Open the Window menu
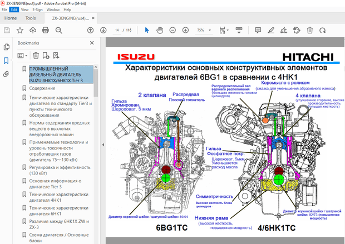 (x=53, y=9)
